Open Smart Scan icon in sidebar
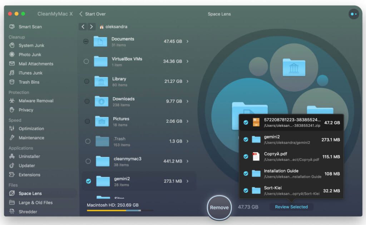Image resolution: width=366 pixels, height=225 pixels. (x=12, y=26)
